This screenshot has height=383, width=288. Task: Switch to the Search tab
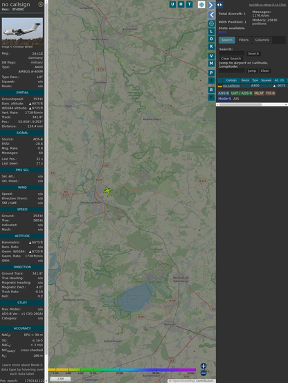point(227,40)
